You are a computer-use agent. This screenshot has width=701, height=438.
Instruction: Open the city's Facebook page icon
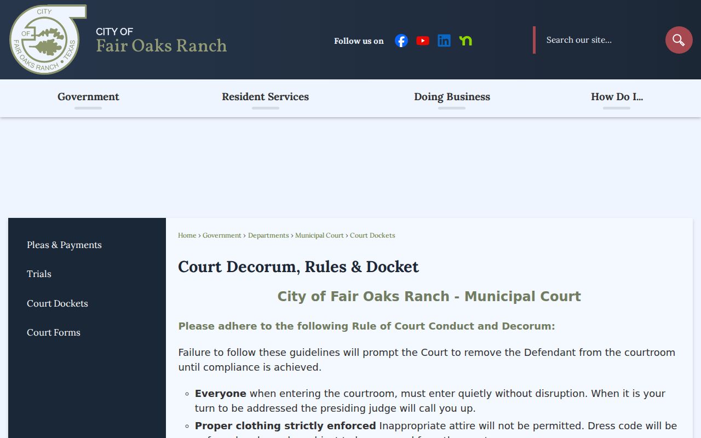(401, 41)
